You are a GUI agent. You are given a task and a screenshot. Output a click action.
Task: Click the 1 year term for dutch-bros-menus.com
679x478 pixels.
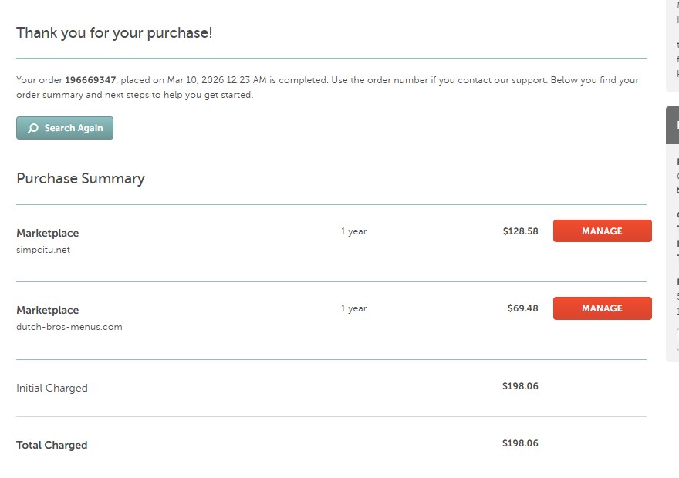(x=353, y=308)
